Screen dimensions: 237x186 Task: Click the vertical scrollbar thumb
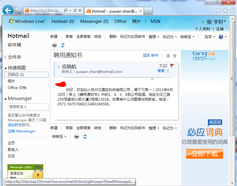click(x=232, y=79)
